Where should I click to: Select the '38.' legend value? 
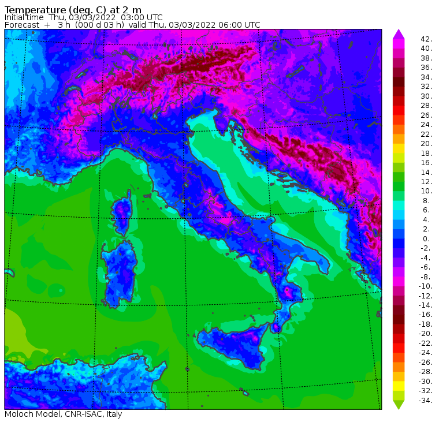[426, 58]
